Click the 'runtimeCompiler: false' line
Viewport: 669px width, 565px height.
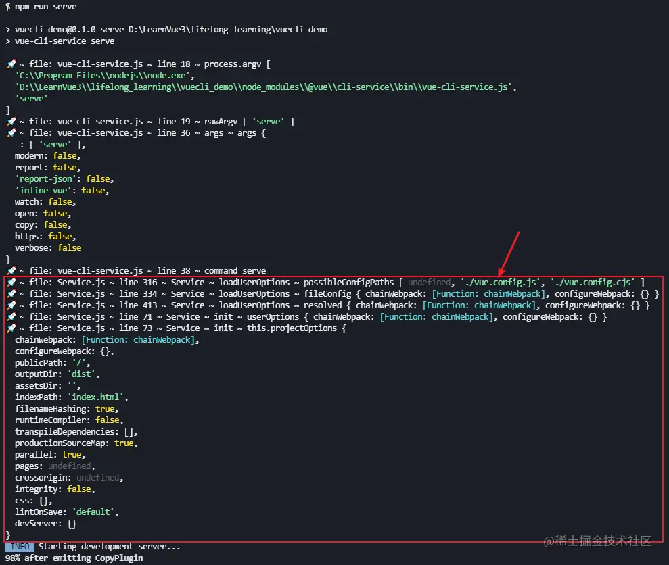[69, 420]
